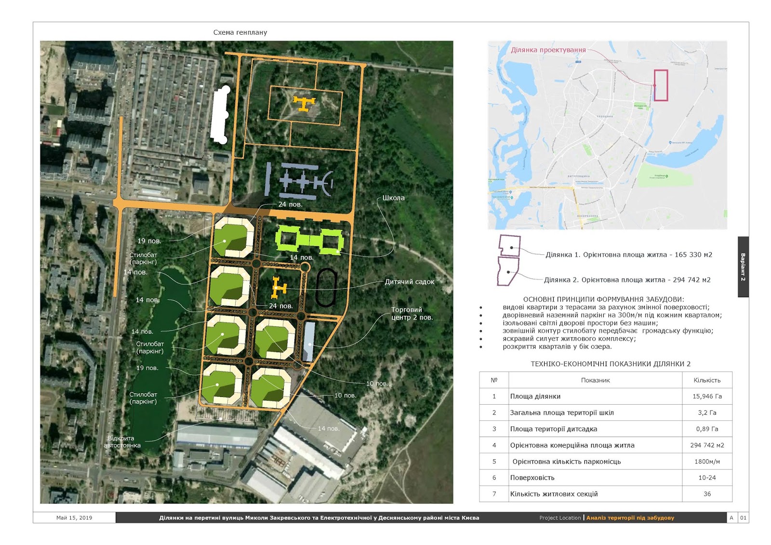
Task: Click the ТЕХНІКО-ЕКОНОМІЧНІ ПОКАЗНИКИ ДІЛЯНКИ 2 heading
Action: [x=611, y=364]
